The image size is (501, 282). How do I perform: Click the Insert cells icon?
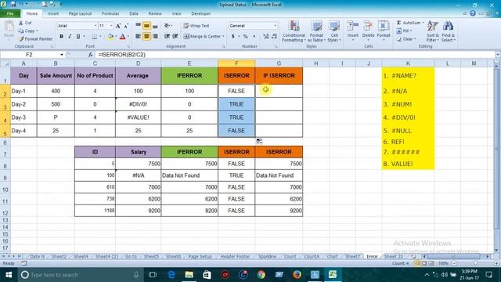pyautogui.click(x=353, y=26)
